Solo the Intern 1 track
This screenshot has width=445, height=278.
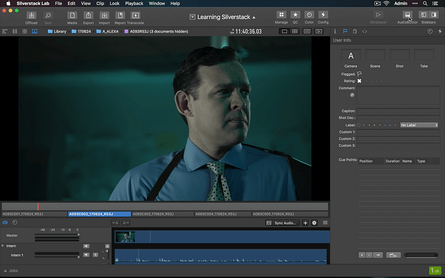(x=95, y=255)
